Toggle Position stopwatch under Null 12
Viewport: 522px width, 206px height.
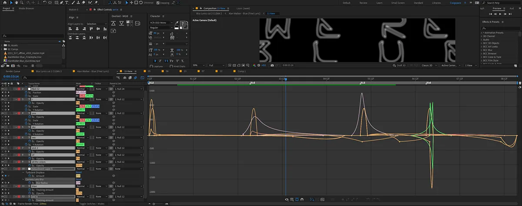pos(26,93)
